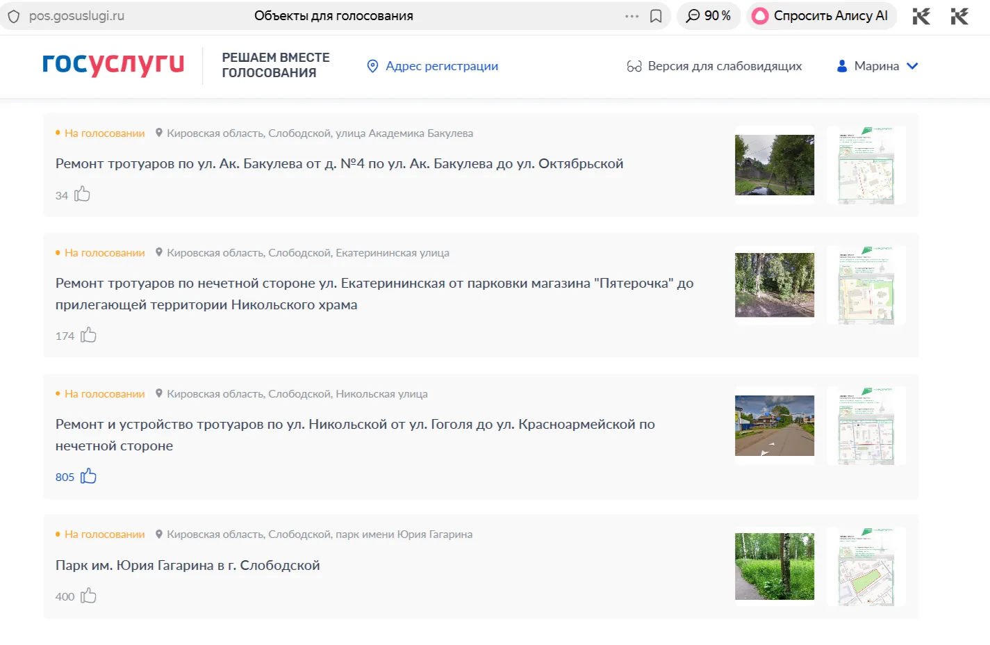View map scheme thumbnail for парк Гагарина
Viewport: 990px width, 645px height.
[866, 566]
